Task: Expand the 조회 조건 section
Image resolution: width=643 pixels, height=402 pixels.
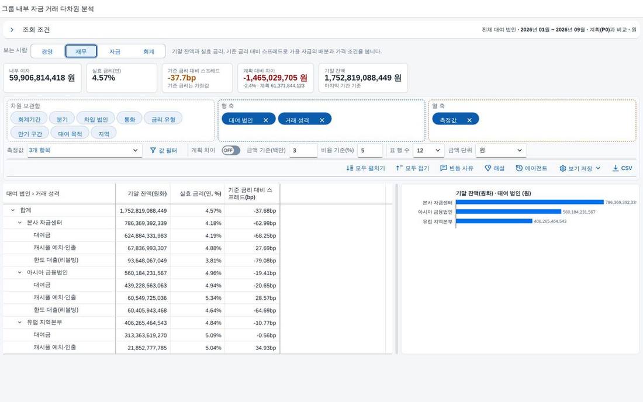Action: (x=12, y=29)
